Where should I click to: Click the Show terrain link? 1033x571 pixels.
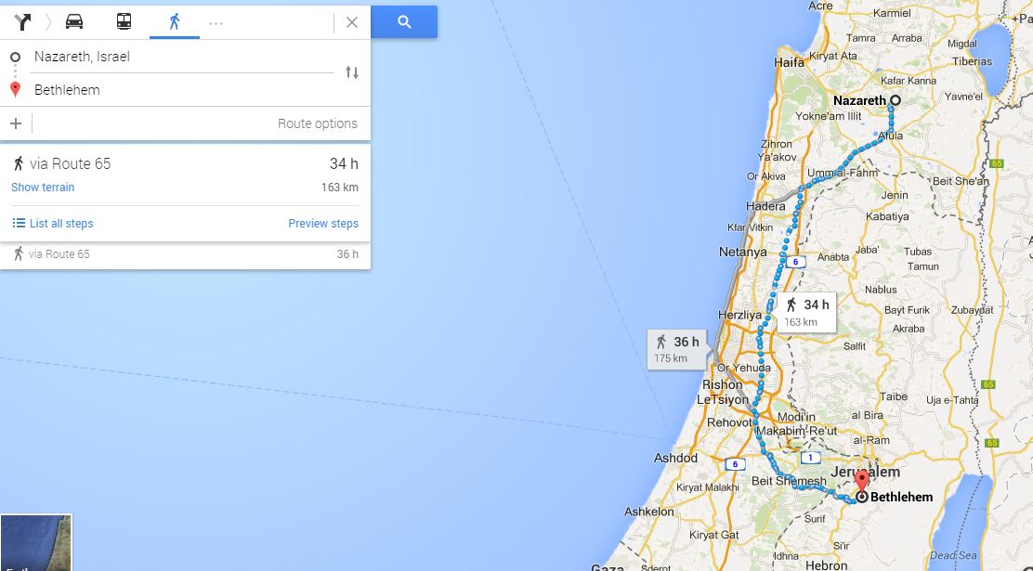43,187
